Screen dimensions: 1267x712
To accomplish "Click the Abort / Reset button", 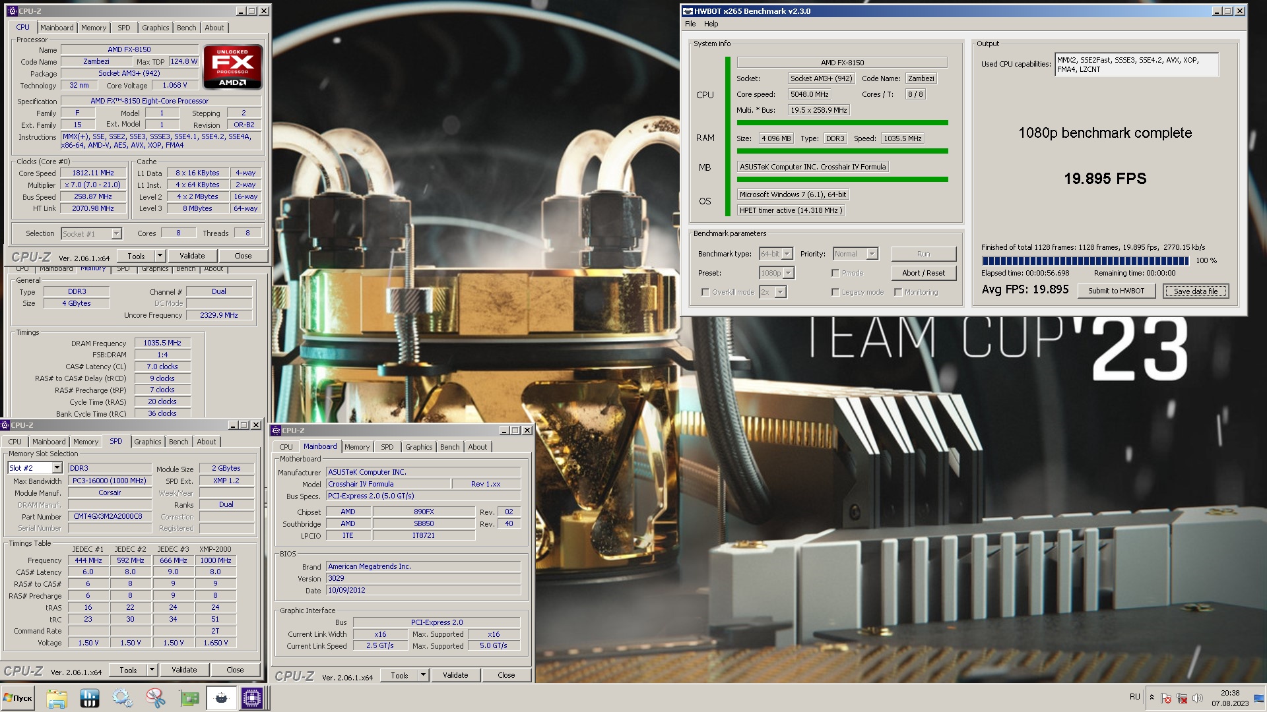I will point(923,273).
